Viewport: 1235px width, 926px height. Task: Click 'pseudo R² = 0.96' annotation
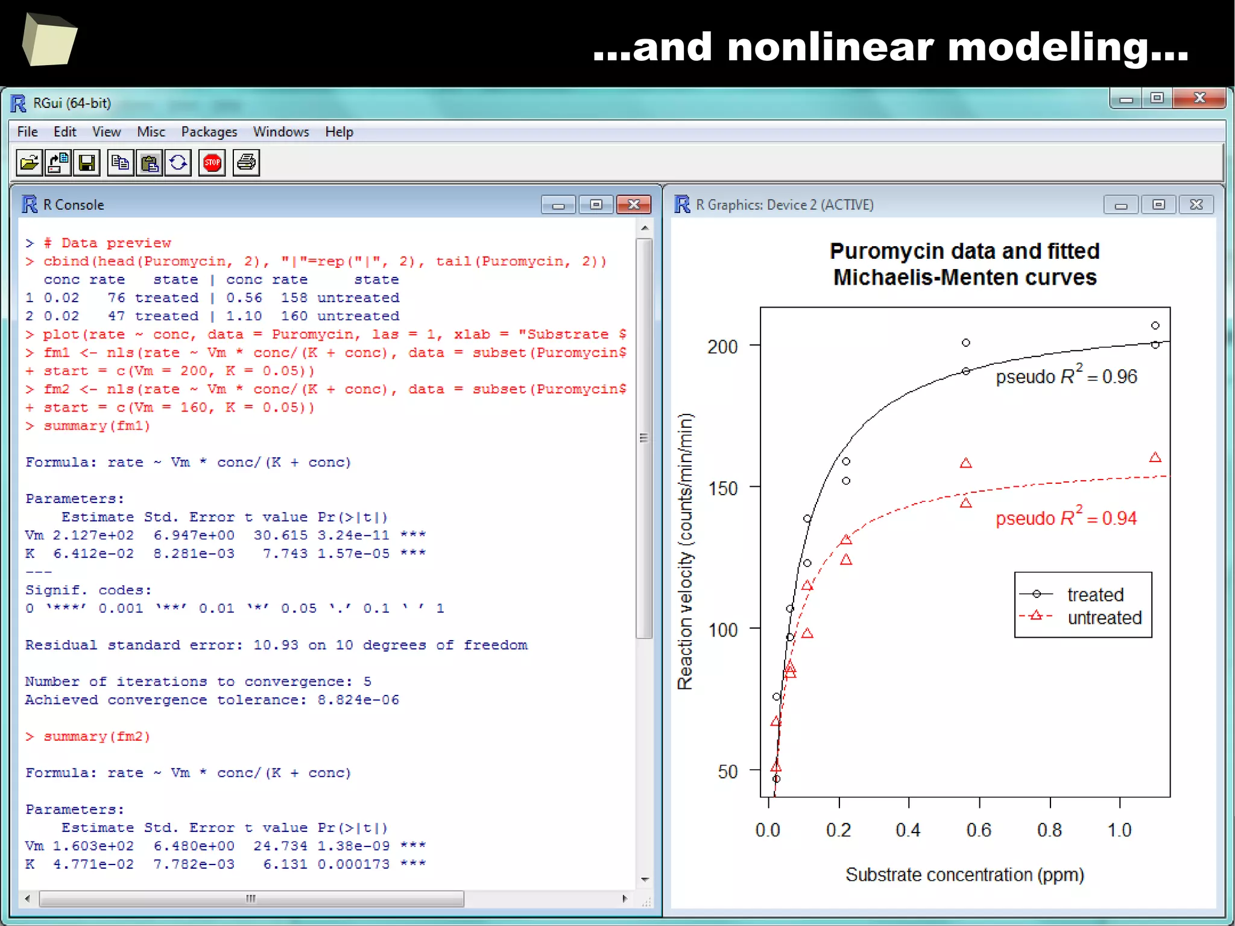[1066, 375]
